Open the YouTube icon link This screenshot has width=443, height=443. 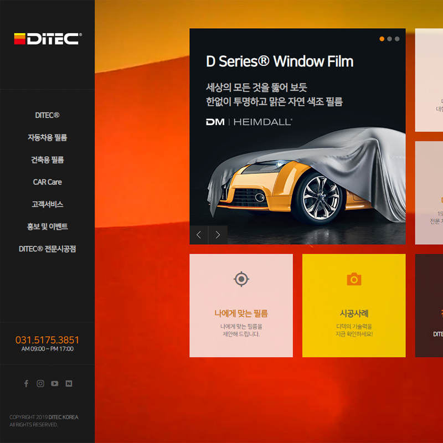click(x=54, y=383)
